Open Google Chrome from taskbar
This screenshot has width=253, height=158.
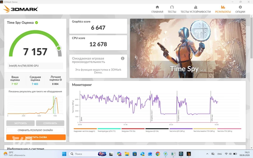(158, 154)
